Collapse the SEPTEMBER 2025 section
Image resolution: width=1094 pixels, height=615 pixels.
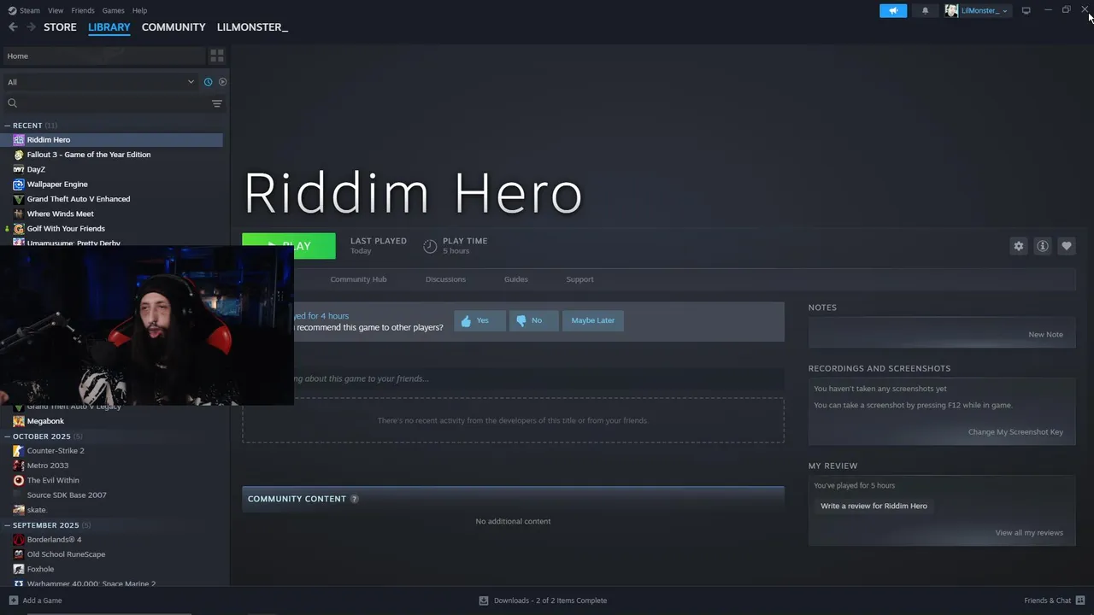pos(8,525)
